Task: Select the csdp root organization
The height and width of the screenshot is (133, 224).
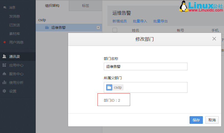Action: pos(42,20)
